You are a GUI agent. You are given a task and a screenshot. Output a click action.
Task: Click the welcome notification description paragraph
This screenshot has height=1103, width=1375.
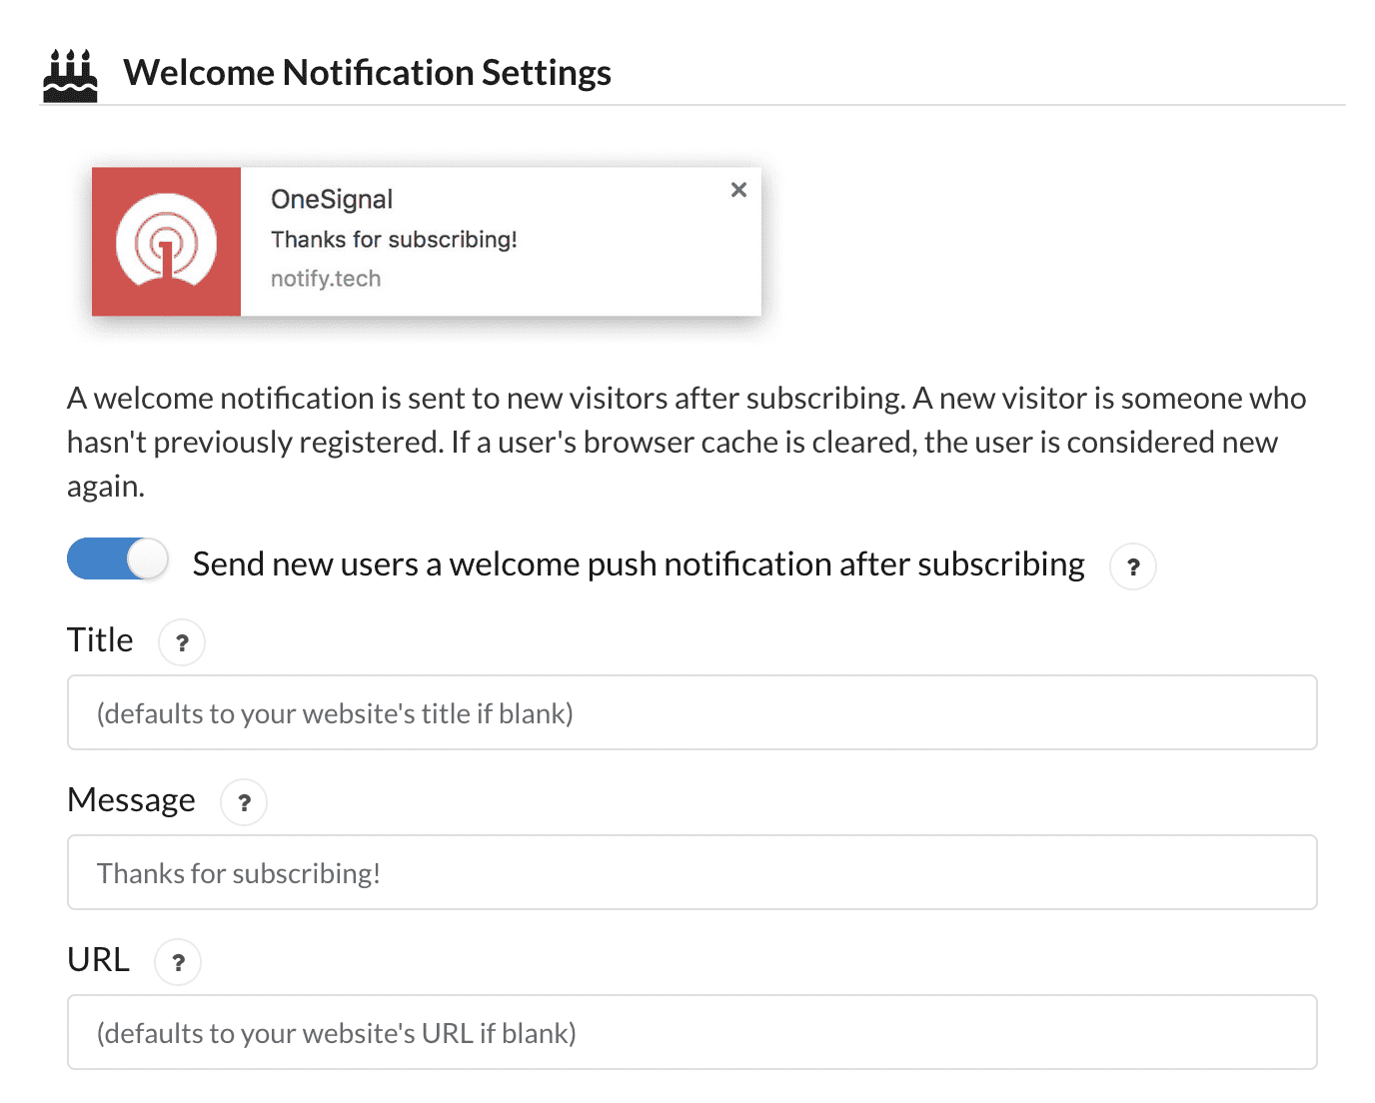(x=686, y=442)
